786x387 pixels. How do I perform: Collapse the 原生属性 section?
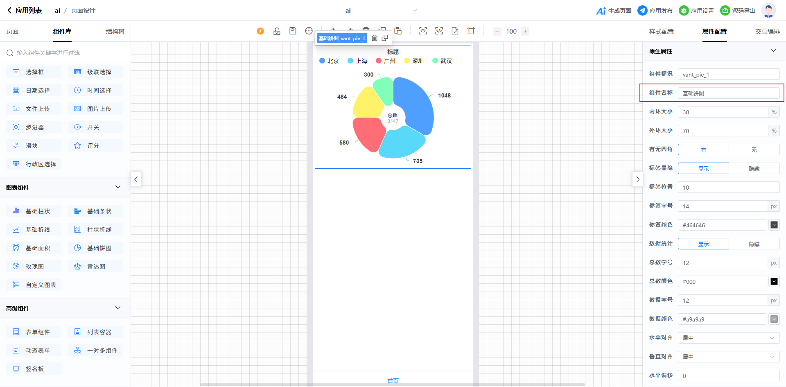tap(773, 51)
